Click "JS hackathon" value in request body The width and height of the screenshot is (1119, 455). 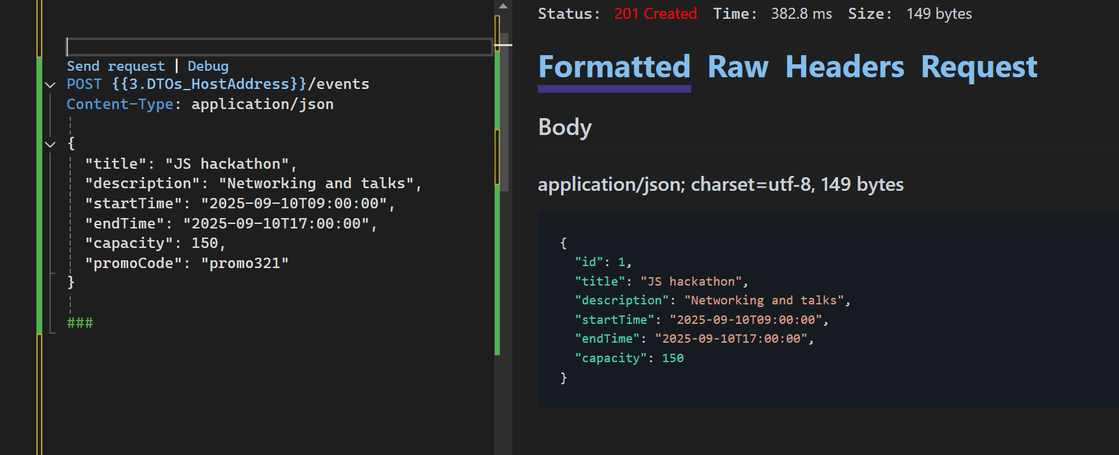[x=227, y=164]
